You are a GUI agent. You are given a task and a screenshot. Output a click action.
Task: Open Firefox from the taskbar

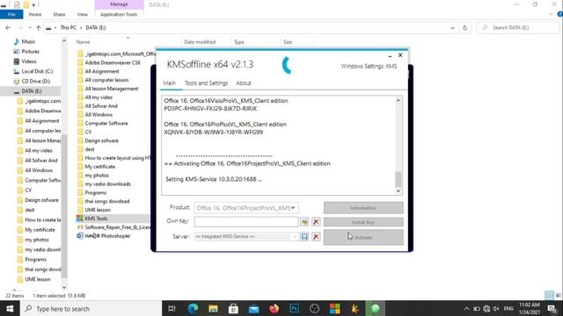[x=274, y=308]
